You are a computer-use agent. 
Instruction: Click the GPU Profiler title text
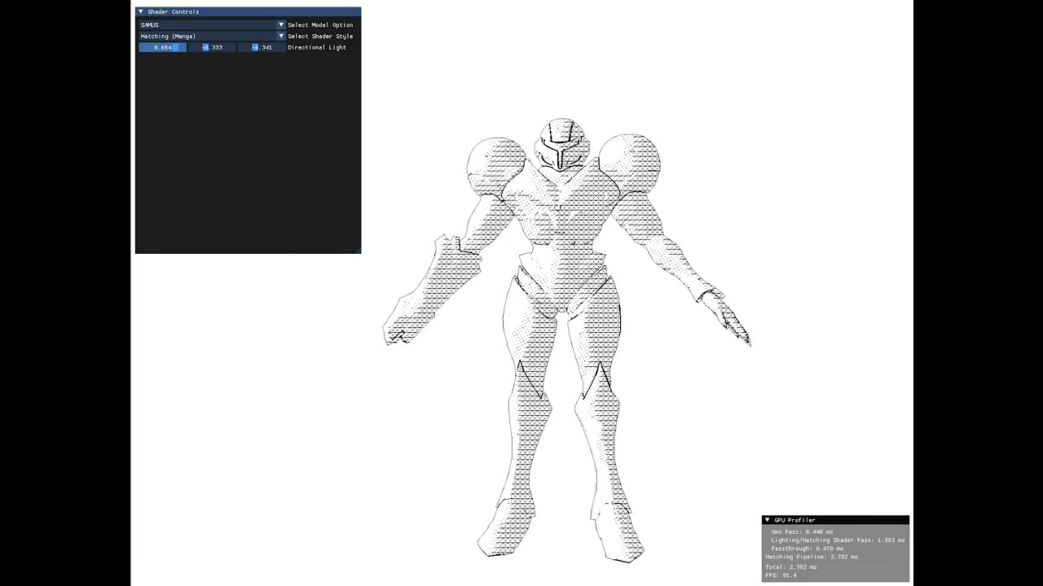794,520
